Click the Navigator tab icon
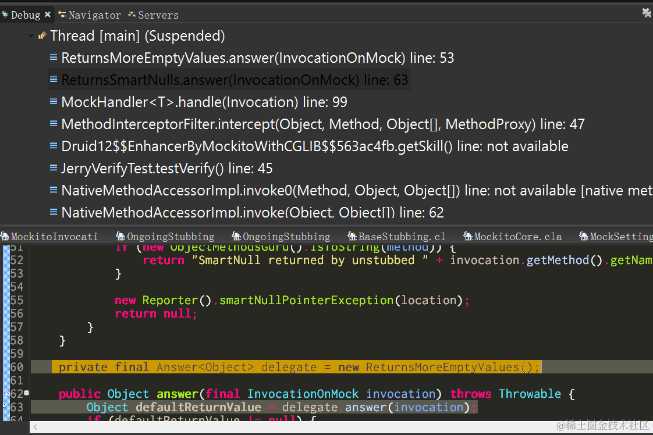 (x=62, y=15)
